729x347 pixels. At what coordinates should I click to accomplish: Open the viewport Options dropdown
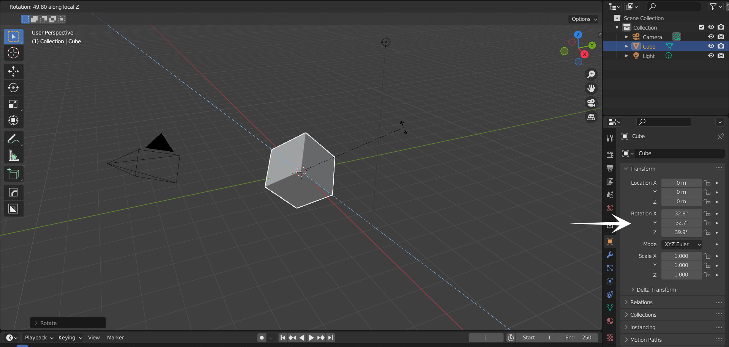pos(584,19)
